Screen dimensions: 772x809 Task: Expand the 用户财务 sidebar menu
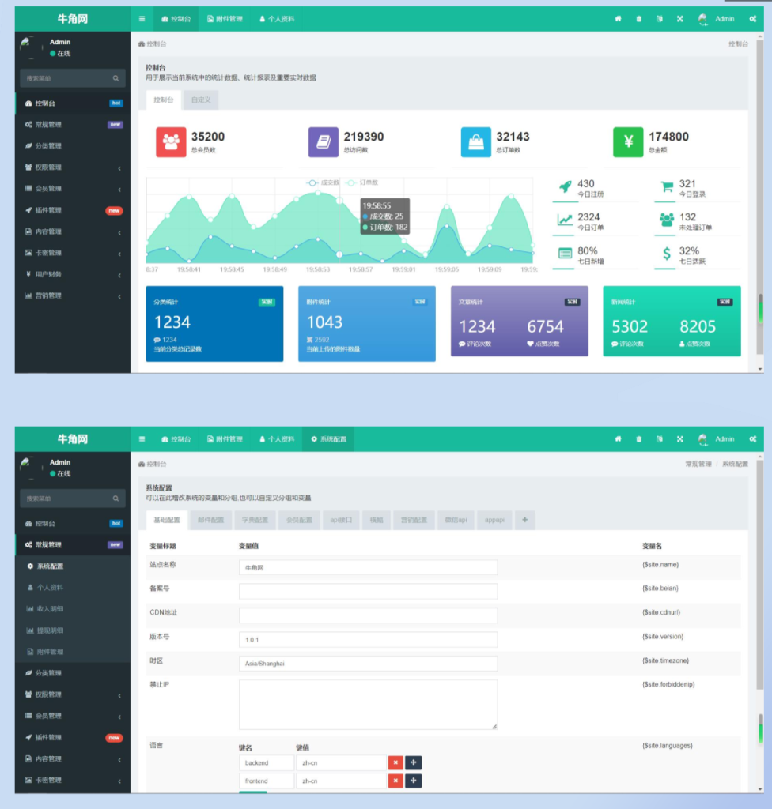tap(72, 274)
